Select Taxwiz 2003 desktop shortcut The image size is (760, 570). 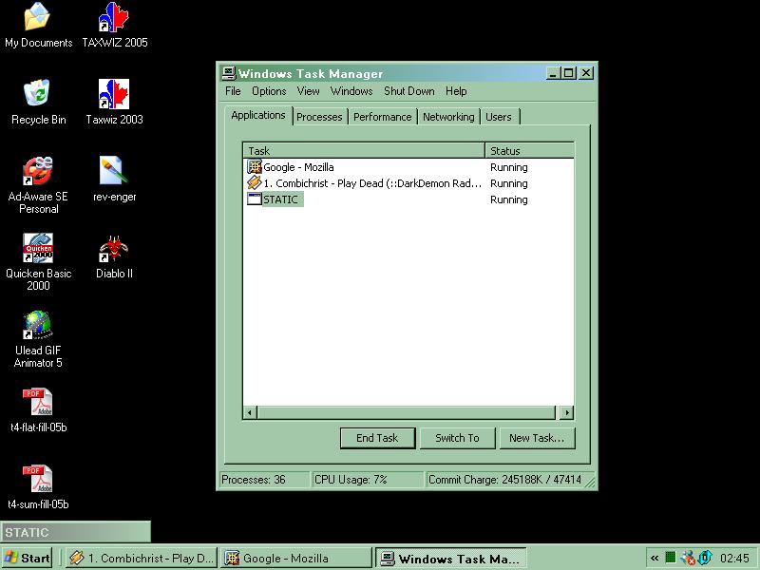pos(114,102)
